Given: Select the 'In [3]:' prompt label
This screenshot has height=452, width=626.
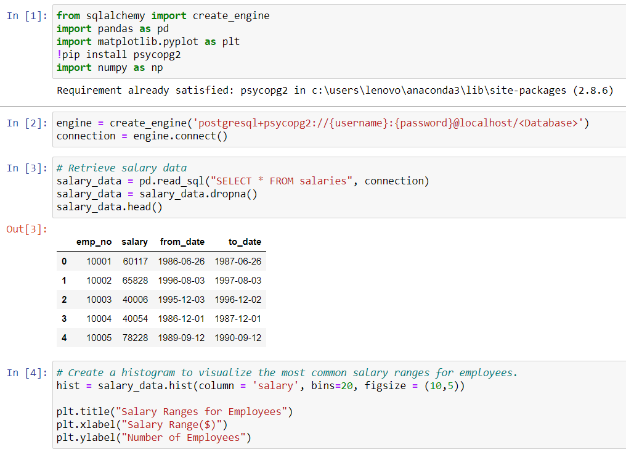Looking at the screenshot, I should 27,168.
